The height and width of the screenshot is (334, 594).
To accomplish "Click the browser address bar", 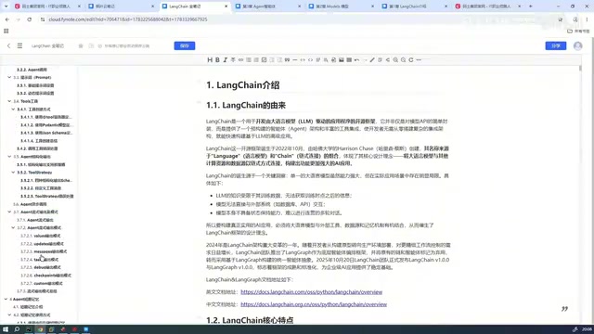I will pyautogui.click(x=295, y=19).
